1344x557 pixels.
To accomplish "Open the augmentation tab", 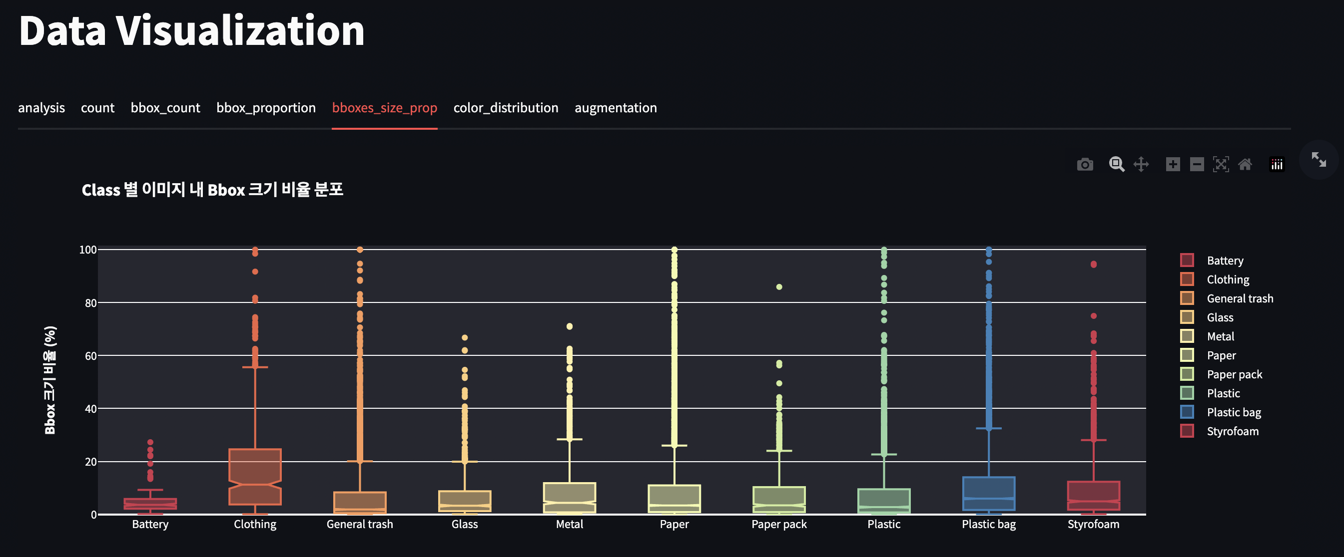I will [x=616, y=108].
